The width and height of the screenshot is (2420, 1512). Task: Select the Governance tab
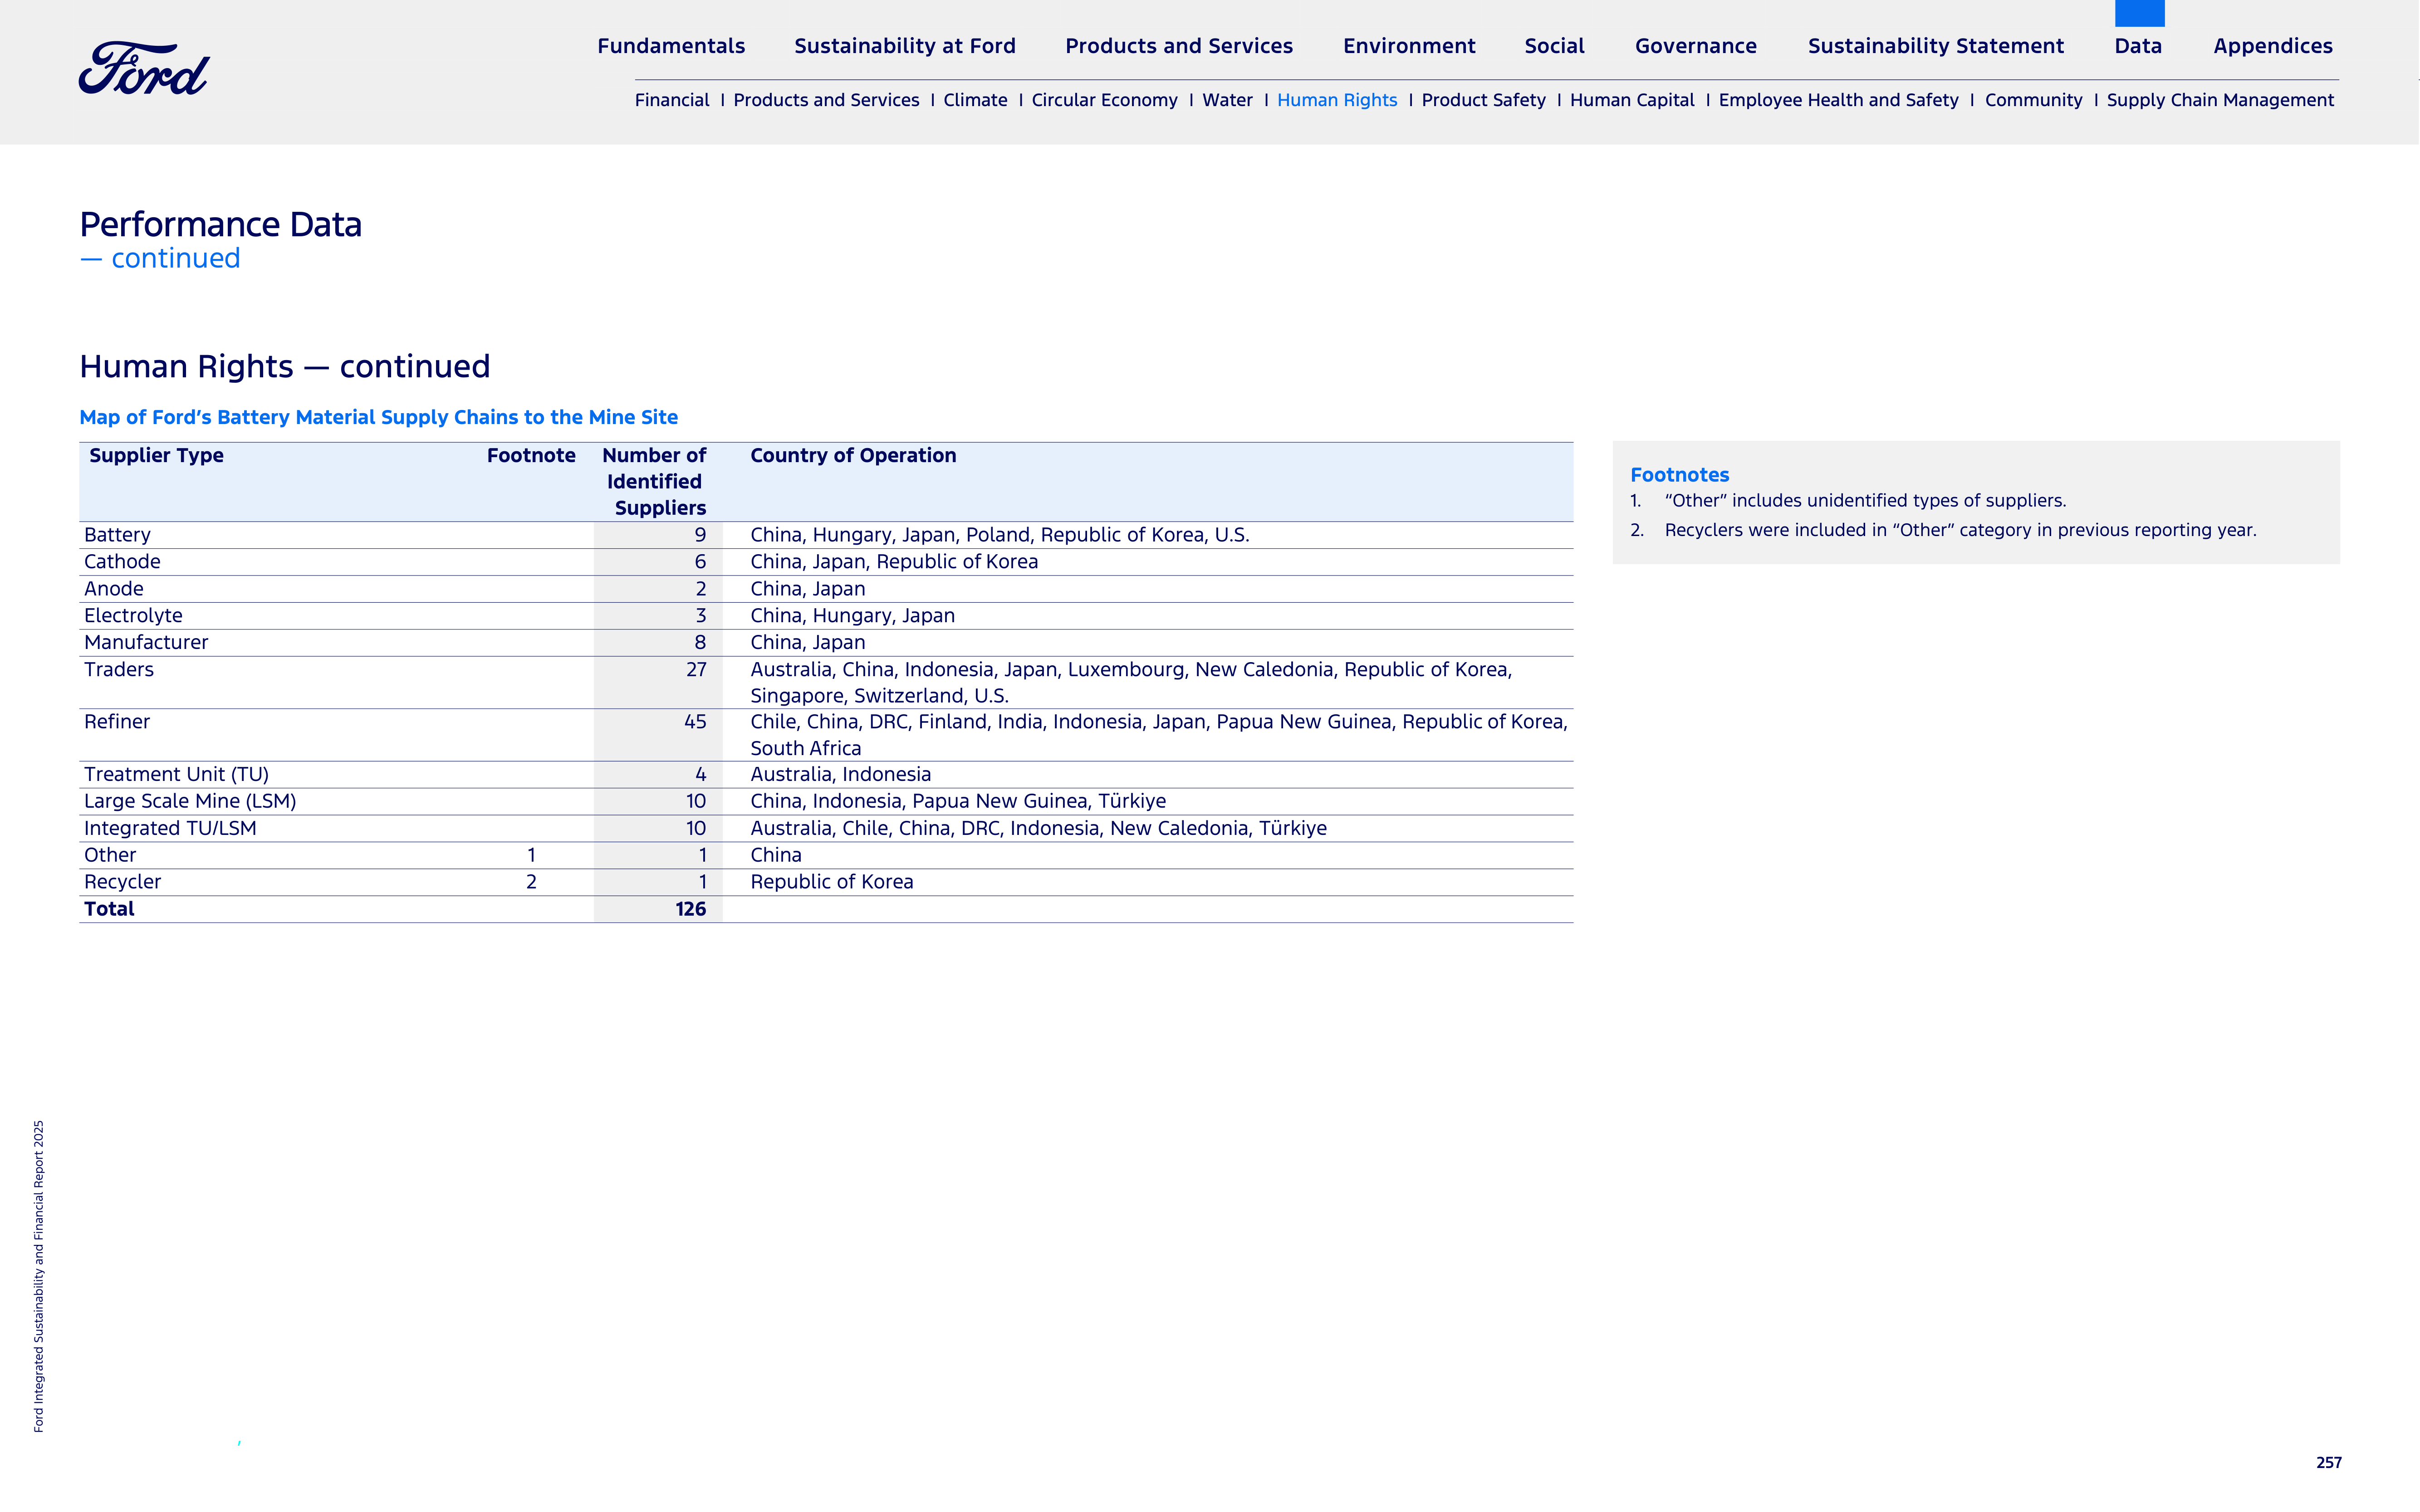point(1696,46)
